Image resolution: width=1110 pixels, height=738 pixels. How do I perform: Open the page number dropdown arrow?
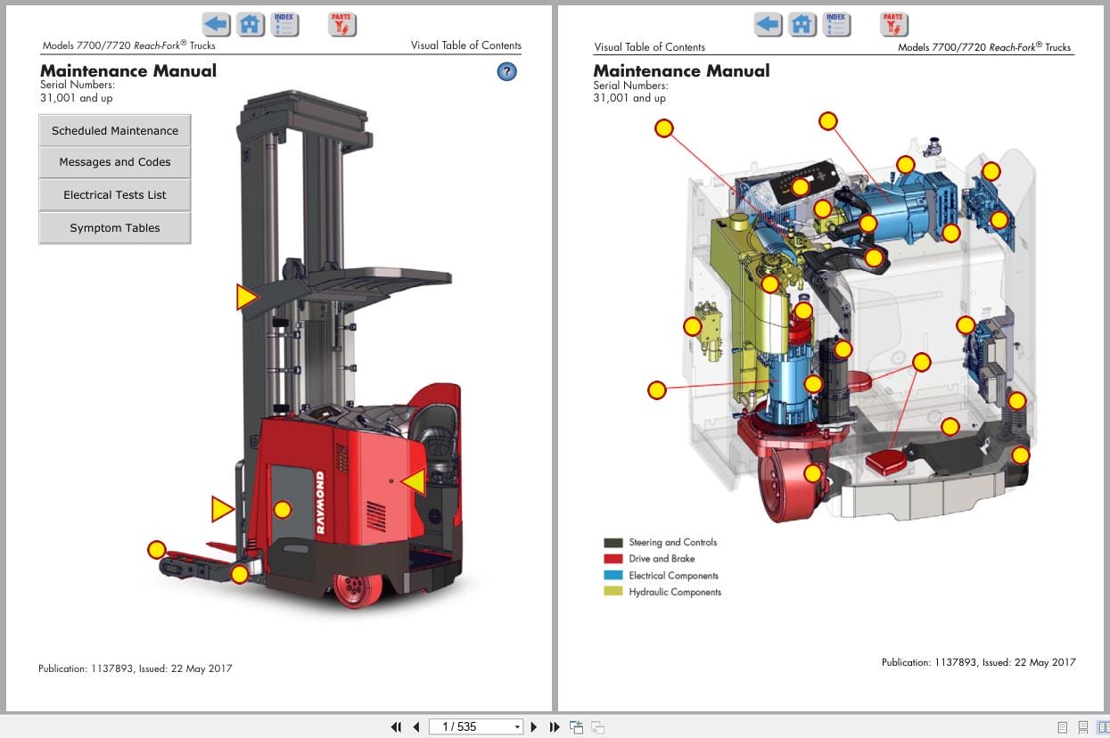pyautogui.click(x=517, y=727)
